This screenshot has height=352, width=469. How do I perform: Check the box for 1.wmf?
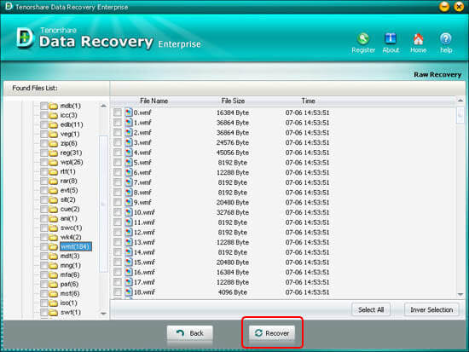[x=118, y=123]
